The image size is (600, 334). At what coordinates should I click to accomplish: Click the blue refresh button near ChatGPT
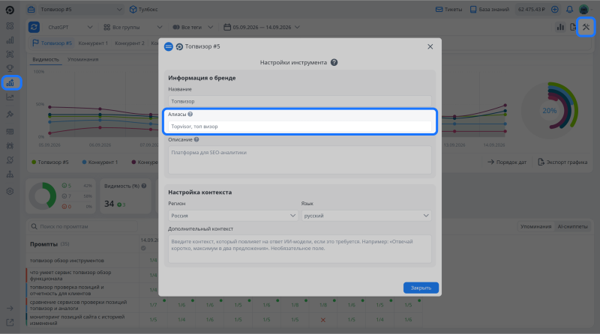tap(34, 27)
